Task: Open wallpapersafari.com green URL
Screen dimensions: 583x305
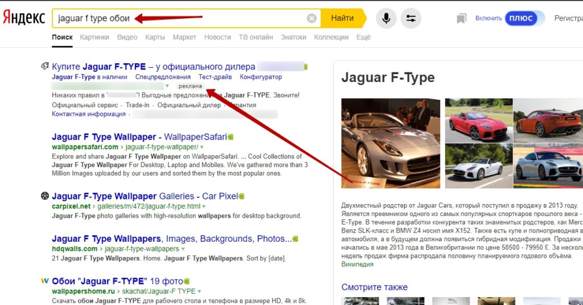Action: pos(125,147)
